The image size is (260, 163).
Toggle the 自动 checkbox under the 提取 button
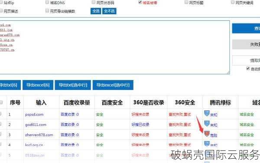pyautogui.click(x=248, y=68)
